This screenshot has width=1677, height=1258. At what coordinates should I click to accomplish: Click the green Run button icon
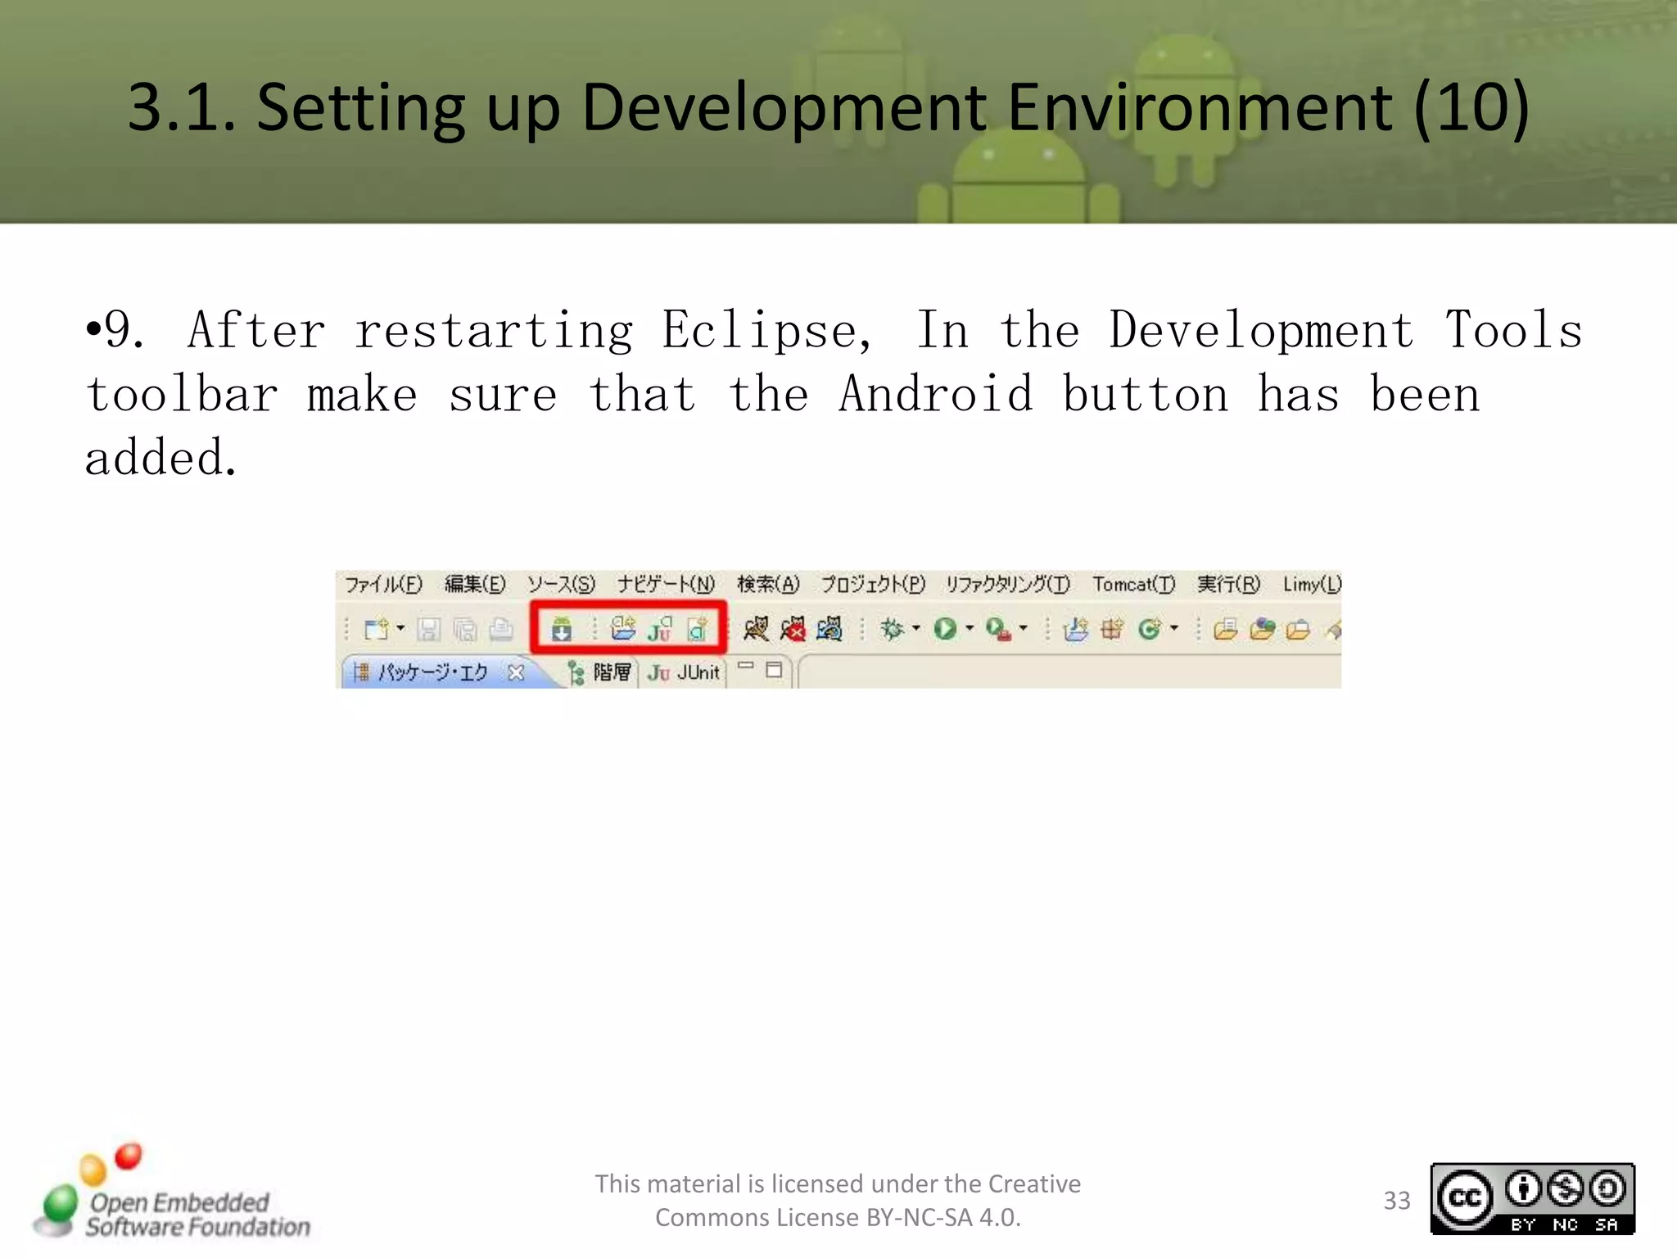click(945, 629)
